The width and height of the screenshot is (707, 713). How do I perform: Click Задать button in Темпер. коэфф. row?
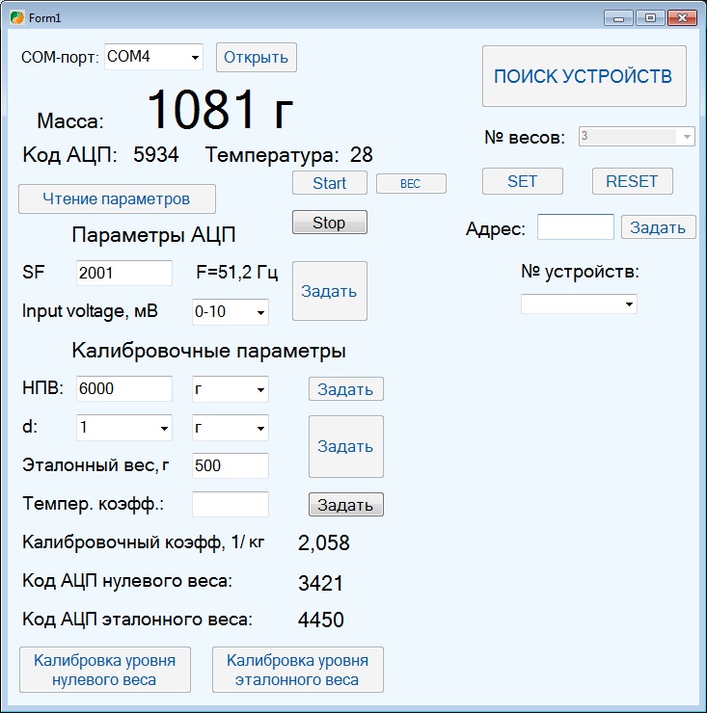click(346, 505)
